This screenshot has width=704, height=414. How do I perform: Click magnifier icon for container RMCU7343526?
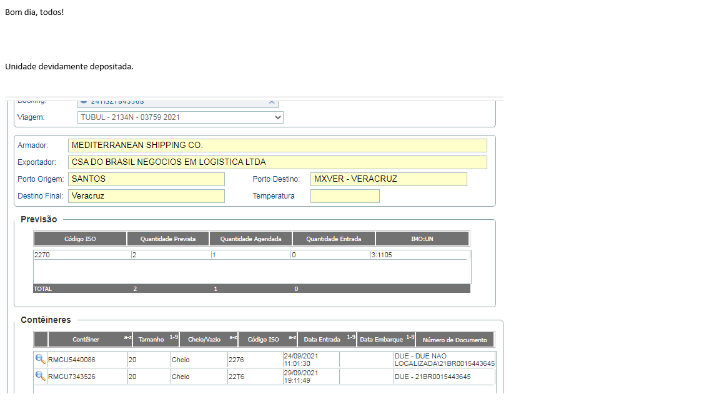[40, 376]
